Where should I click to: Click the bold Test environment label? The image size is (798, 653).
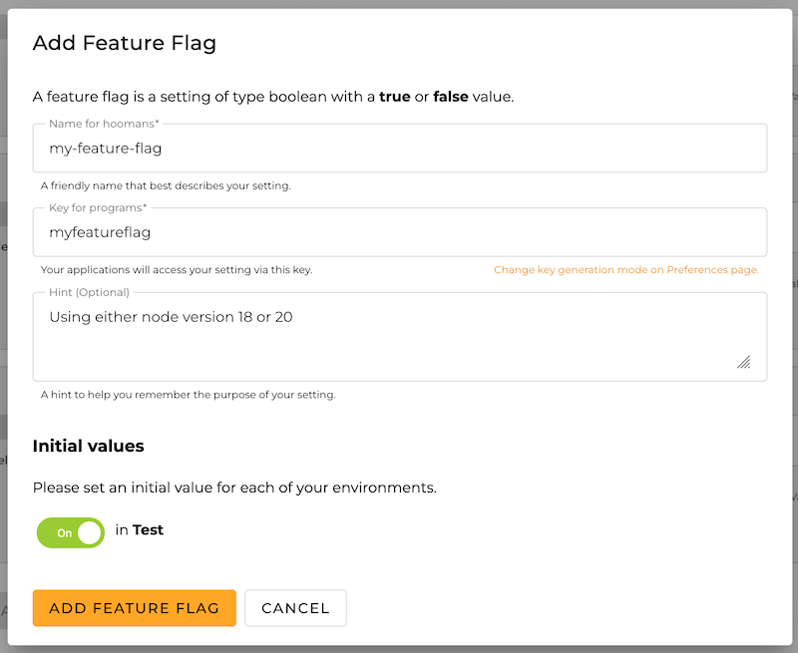[x=148, y=529]
